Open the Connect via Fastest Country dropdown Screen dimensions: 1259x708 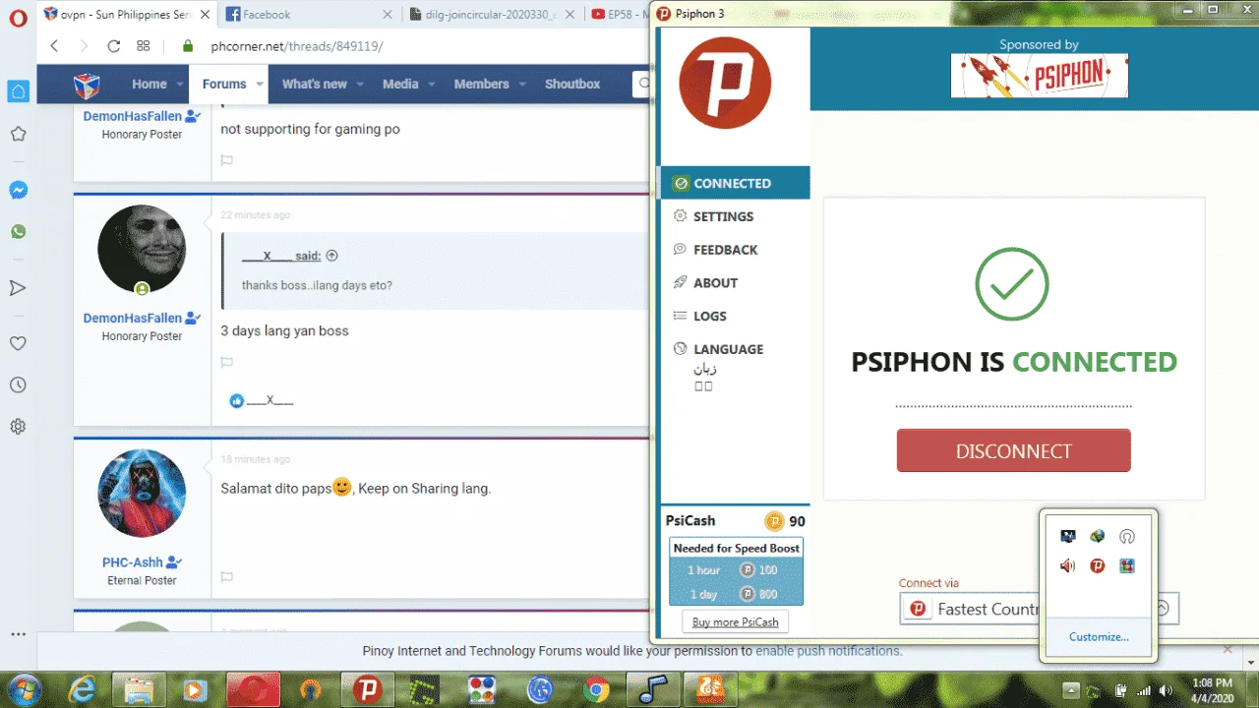pyautogui.click(x=1039, y=609)
